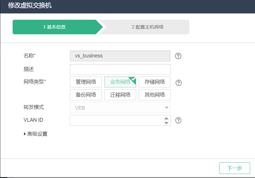The height and width of the screenshot is (178, 255).
Task: Decrease VLAN ID with the down arrow
Action: click(166, 123)
